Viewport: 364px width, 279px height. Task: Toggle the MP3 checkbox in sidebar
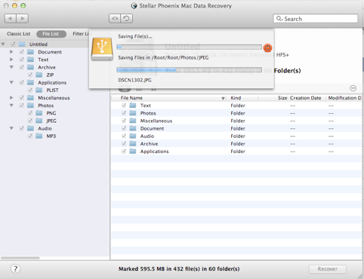point(30,136)
